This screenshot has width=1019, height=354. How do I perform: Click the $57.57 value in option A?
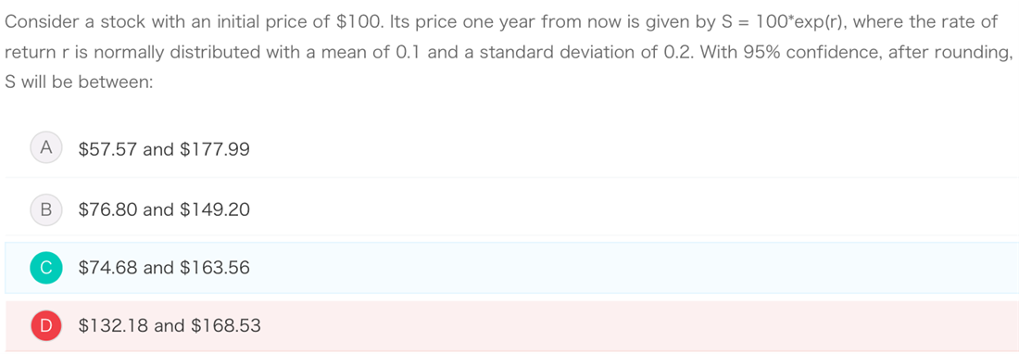point(107,150)
